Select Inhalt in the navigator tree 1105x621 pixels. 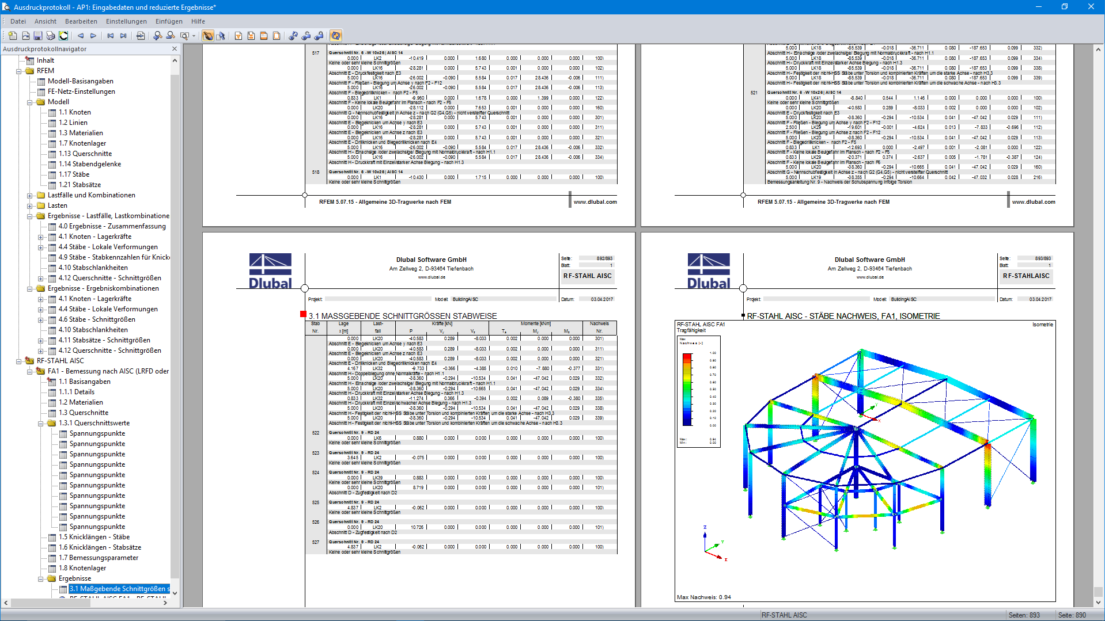(x=46, y=60)
